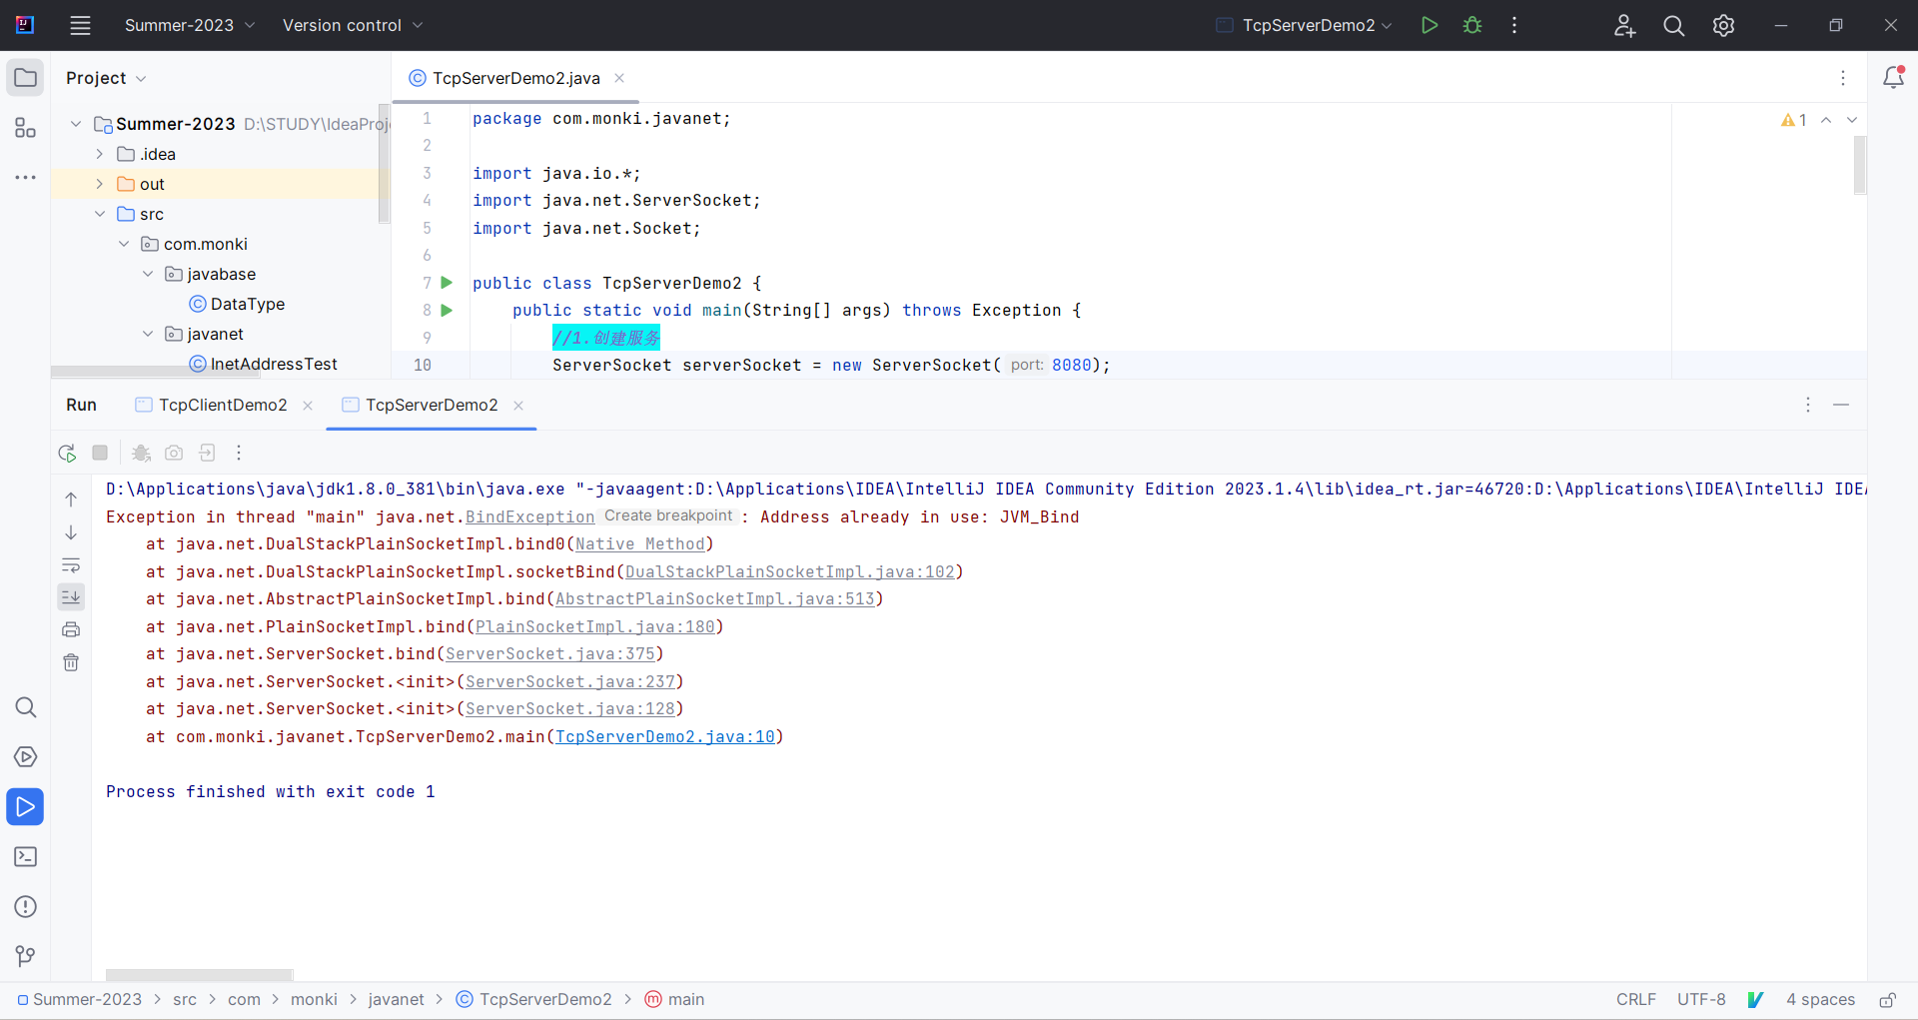The height and width of the screenshot is (1020, 1918).
Task: Open DualStackPlainSocketImpl.java:102 link
Action: coord(790,571)
